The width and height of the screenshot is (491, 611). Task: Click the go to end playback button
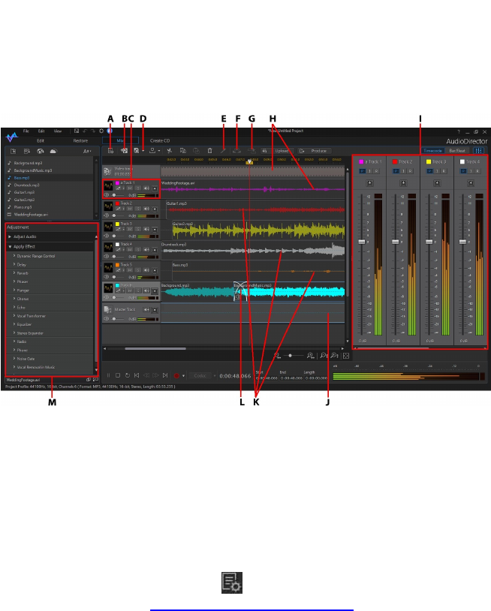click(x=165, y=375)
